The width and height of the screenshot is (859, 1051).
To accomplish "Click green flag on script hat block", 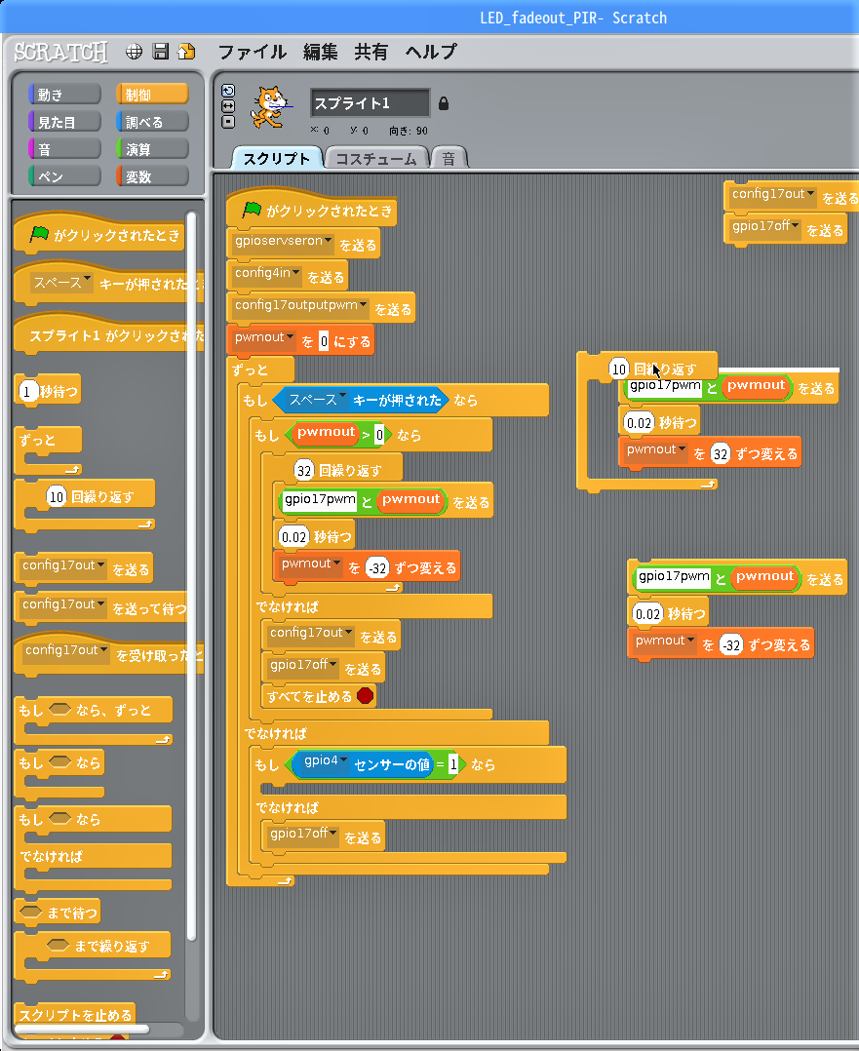I will (x=253, y=210).
